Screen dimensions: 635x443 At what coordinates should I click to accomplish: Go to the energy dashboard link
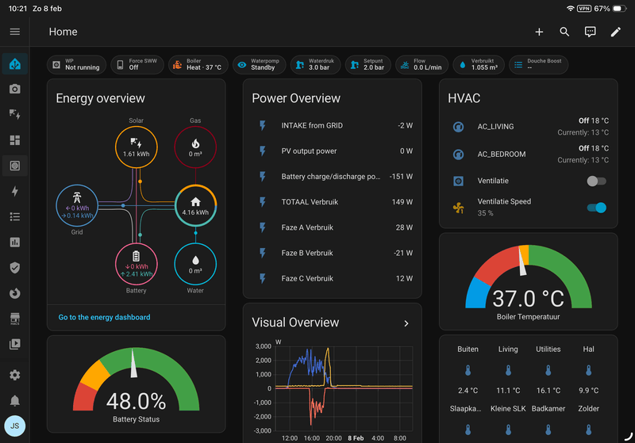104,317
